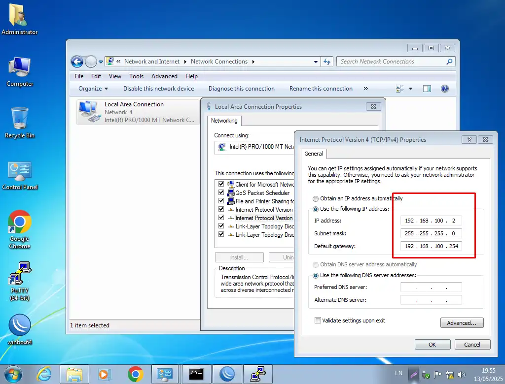Enable Validate settings upon exit checkbox
This screenshot has width=505, height=384.
[318, 320]
